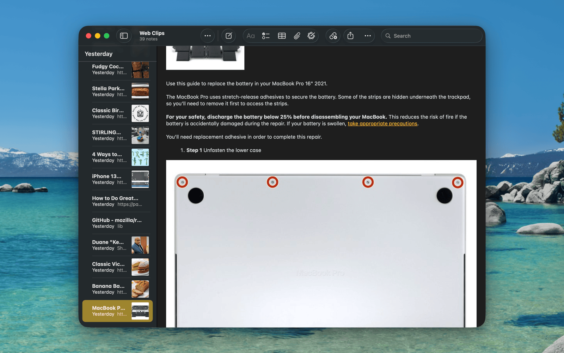Open the "How to Do Great..." note
Viewport: 564px width, 353px height.
(x=117, y=201)
